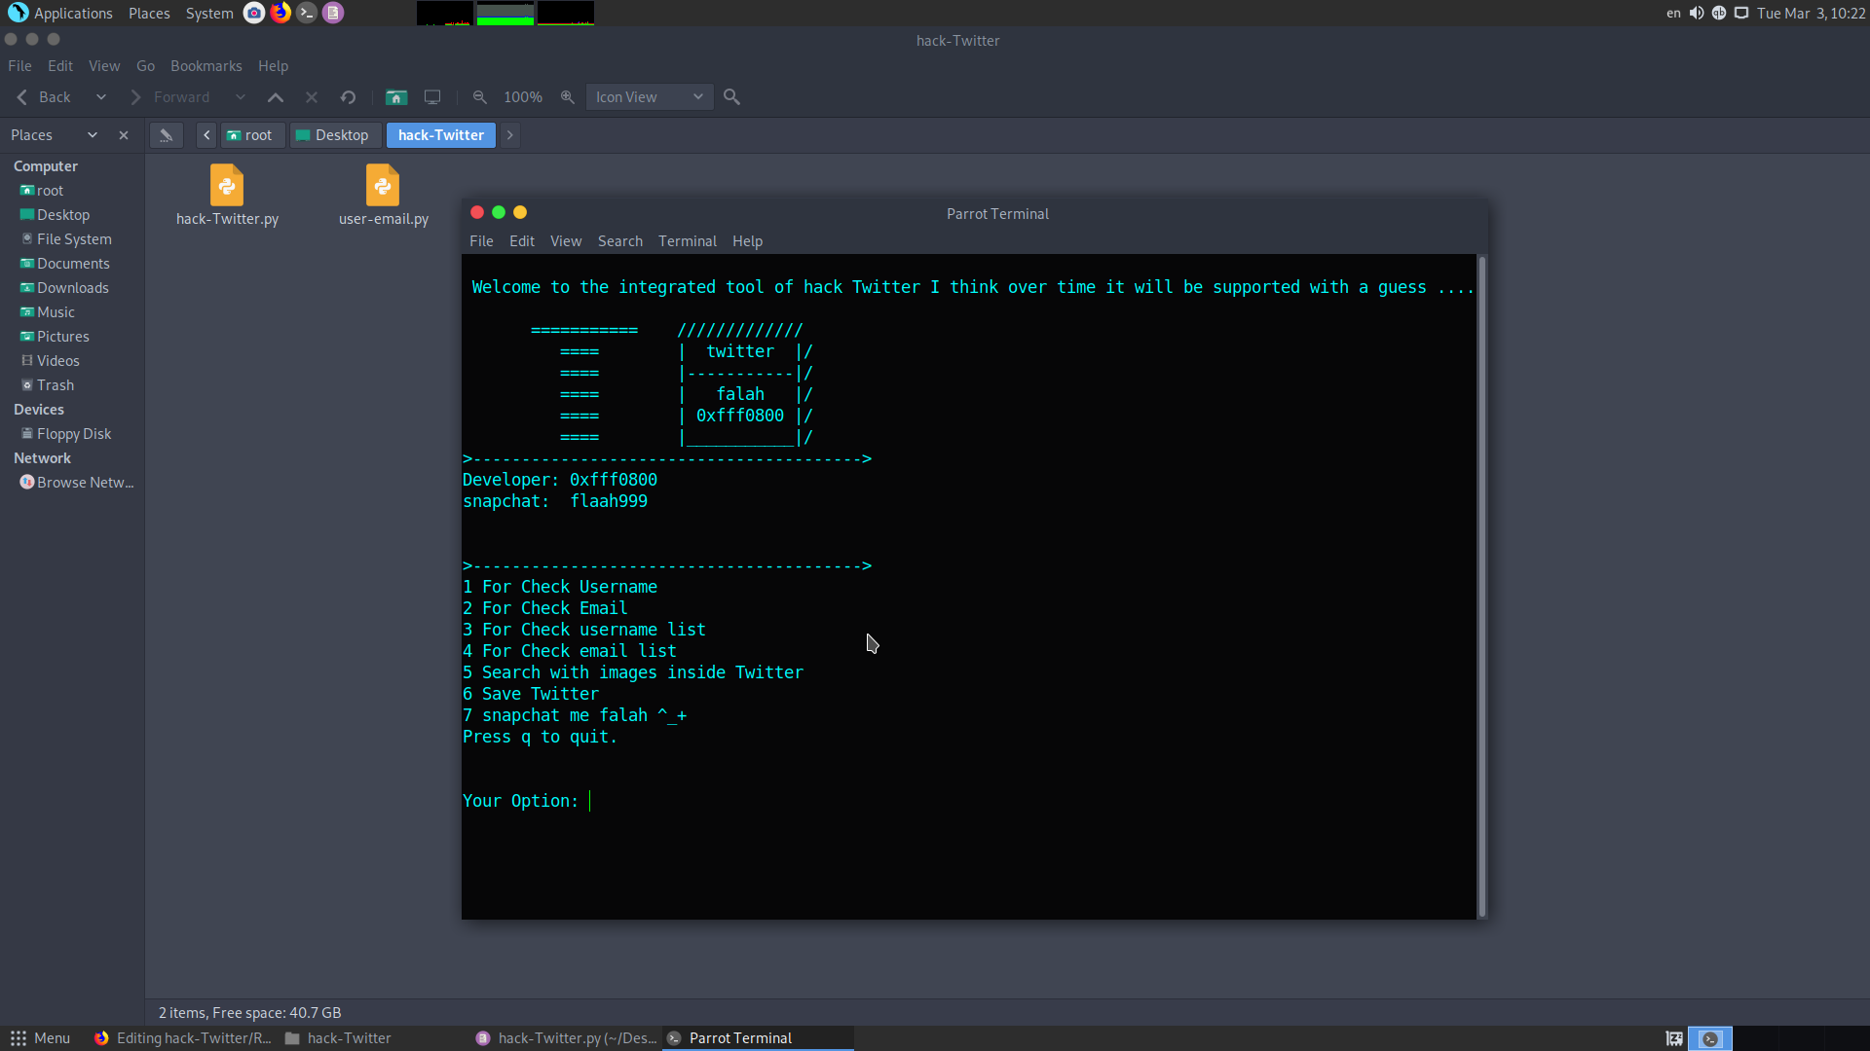
Task: Click the zoom in magnifier icon
Action: point(567,97)
